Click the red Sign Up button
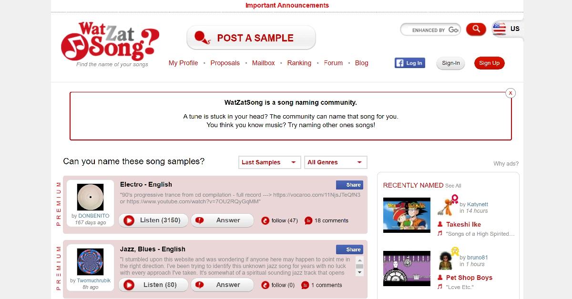The width and height of the screenshot is (572, 299). coord(489,63)
